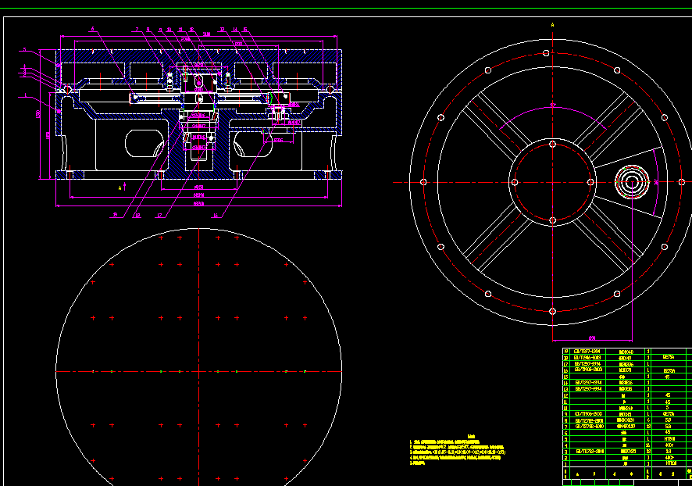Select the right oval opening in the section view

(253, 144)
